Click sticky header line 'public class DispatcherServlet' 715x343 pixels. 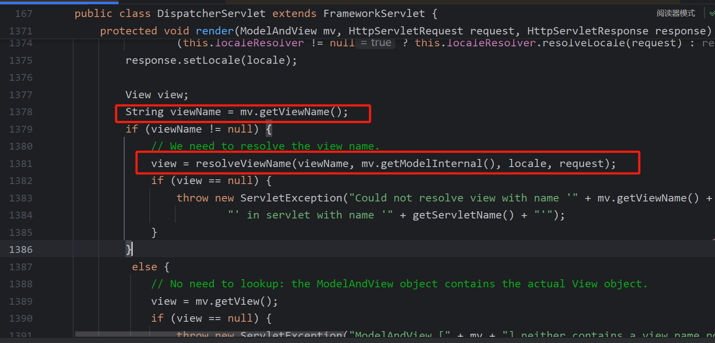pyautogui.click(x=170, y=14)
